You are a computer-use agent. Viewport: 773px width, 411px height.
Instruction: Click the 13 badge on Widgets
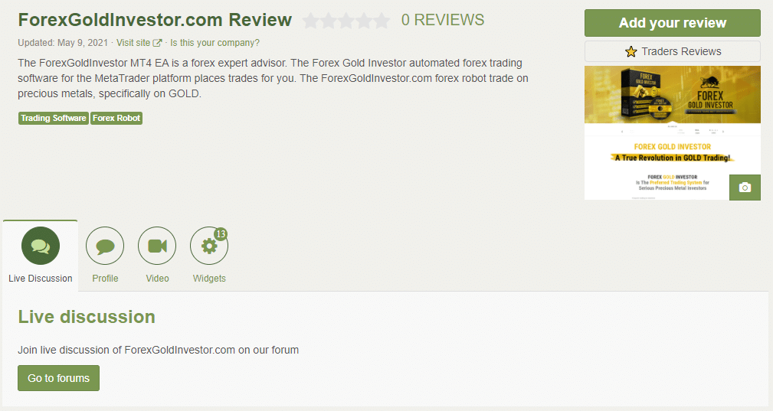(221, 233)
